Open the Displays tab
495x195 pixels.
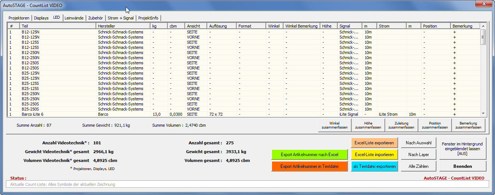(41, 18)
